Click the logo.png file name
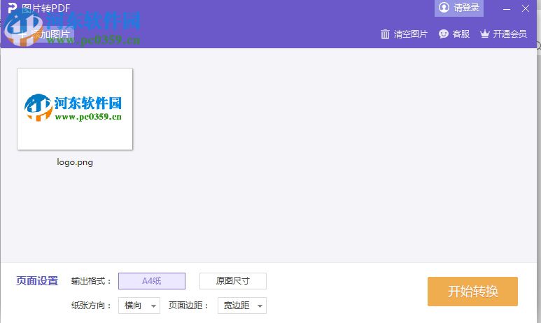Viewport: 541px width, 323px height. click(x=75, y=162)
